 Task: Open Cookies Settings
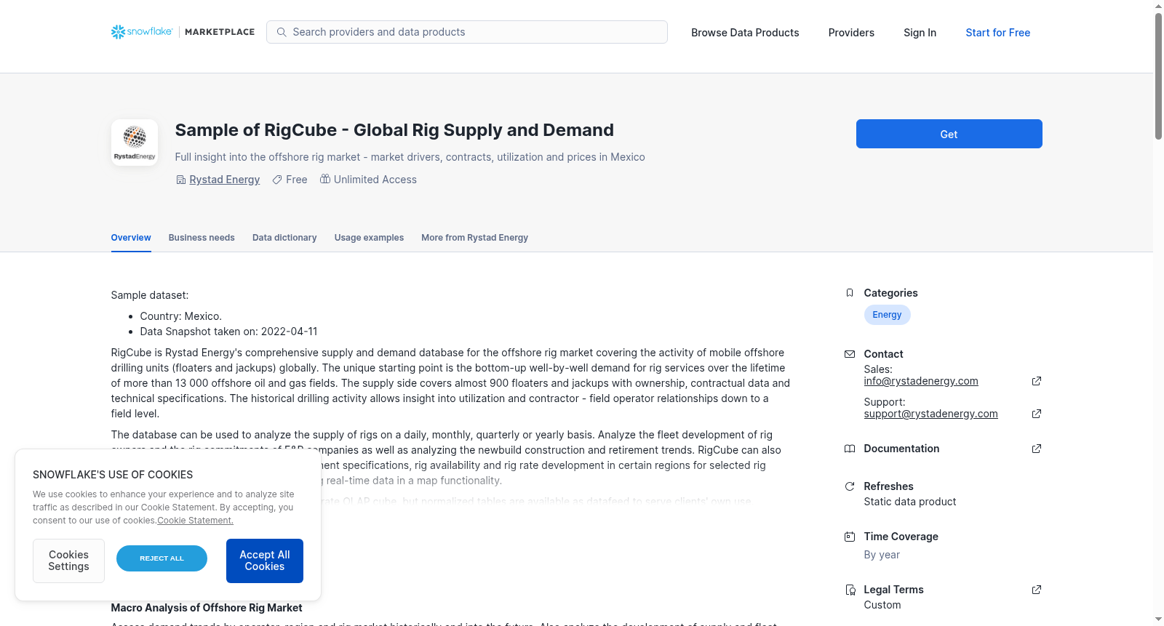[x=68, y=561]
